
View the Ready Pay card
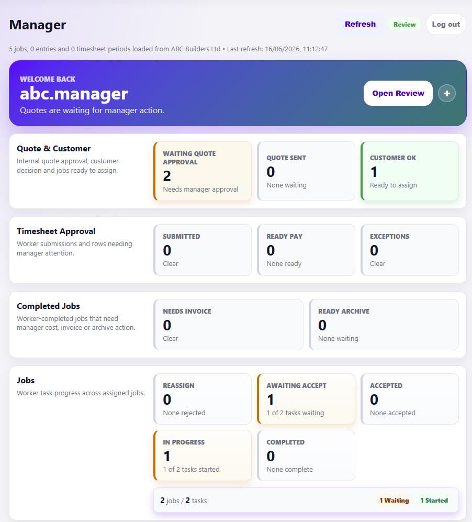[306, 250]
